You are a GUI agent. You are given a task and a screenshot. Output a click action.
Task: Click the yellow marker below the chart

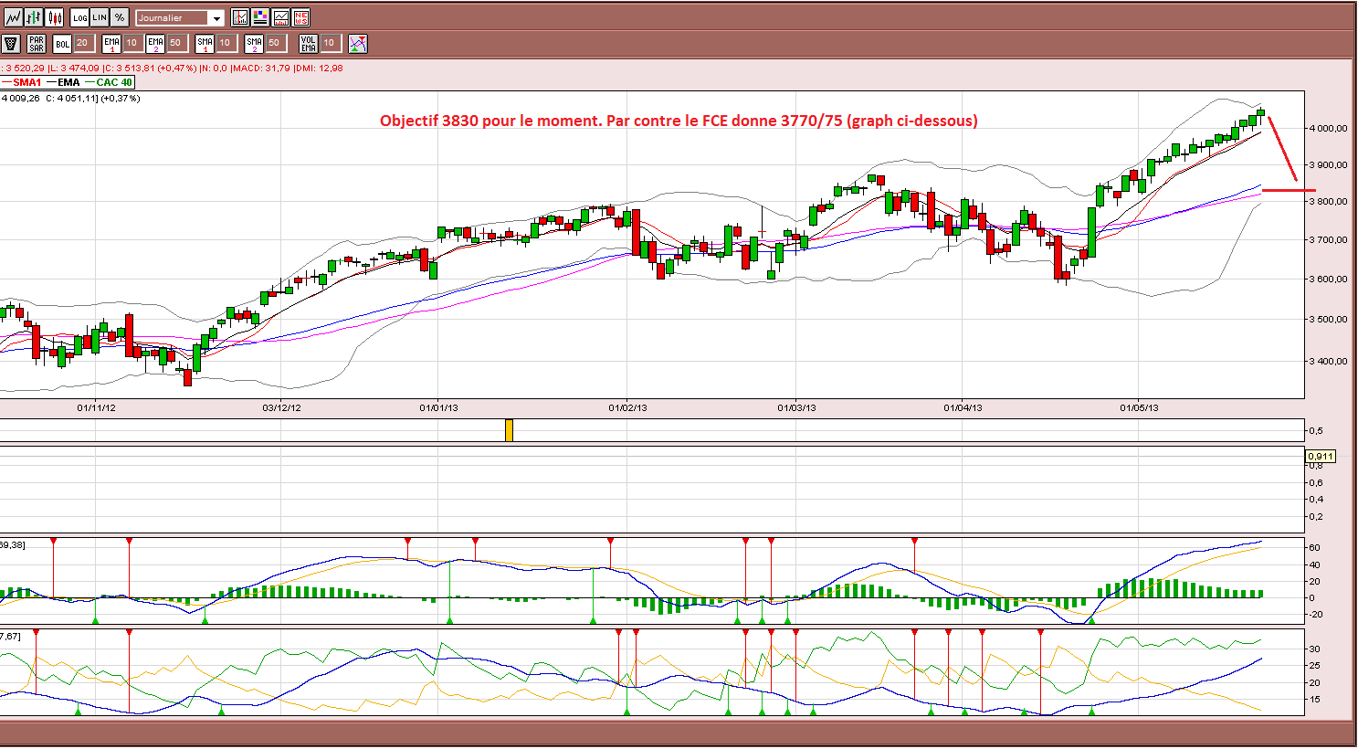point(509,430)
